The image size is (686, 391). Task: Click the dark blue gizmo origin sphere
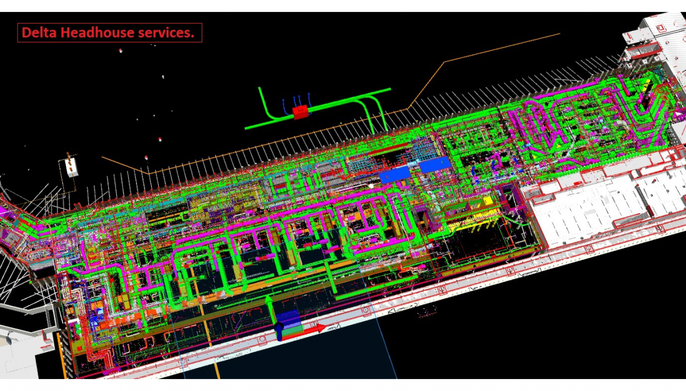[x=280, y=328]
